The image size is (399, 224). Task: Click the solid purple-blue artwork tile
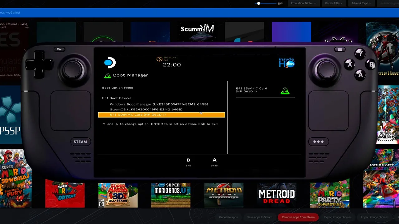[291, 32]
